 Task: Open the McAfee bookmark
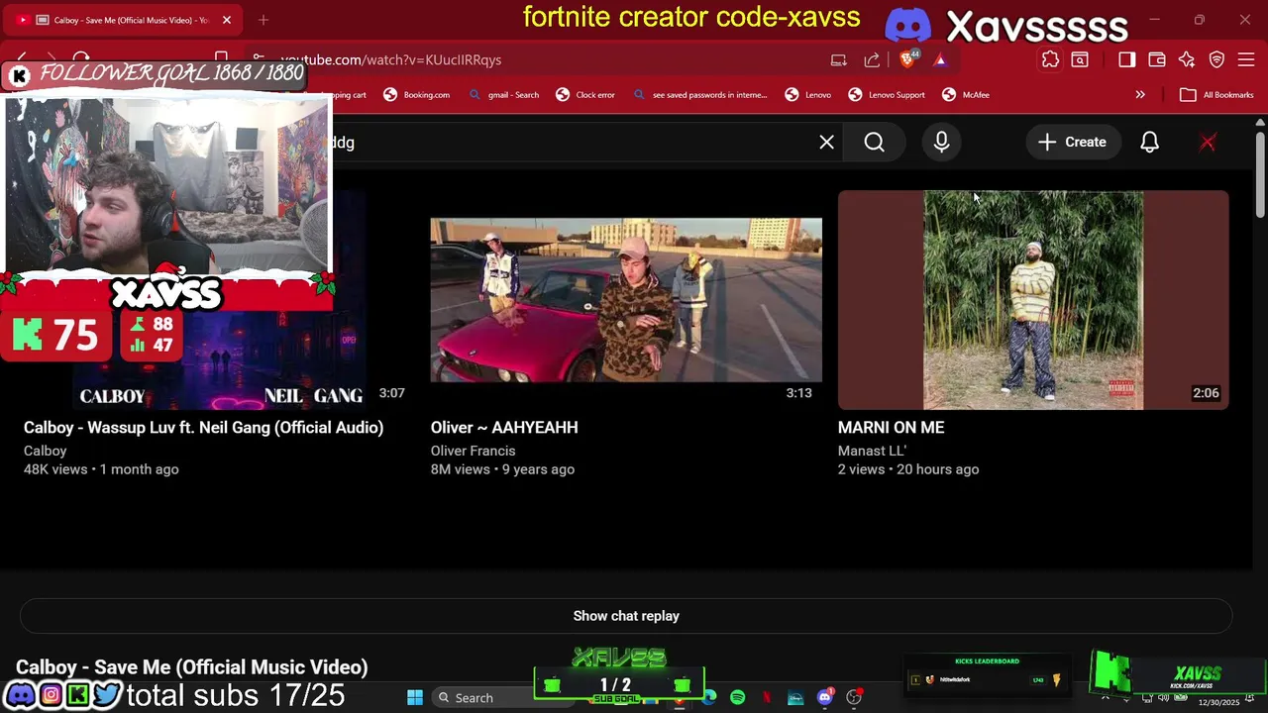[966, 95]
